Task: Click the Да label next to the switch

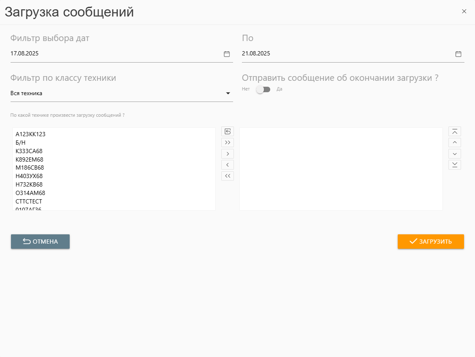Action: click(x=280, y=89)
